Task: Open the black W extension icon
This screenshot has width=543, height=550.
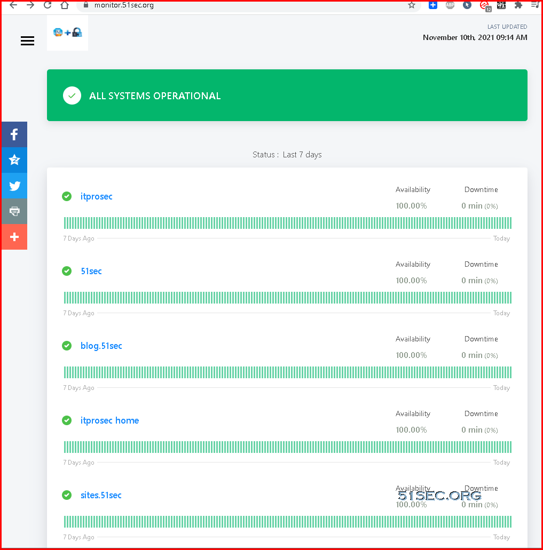Action: tap(501, 5)
